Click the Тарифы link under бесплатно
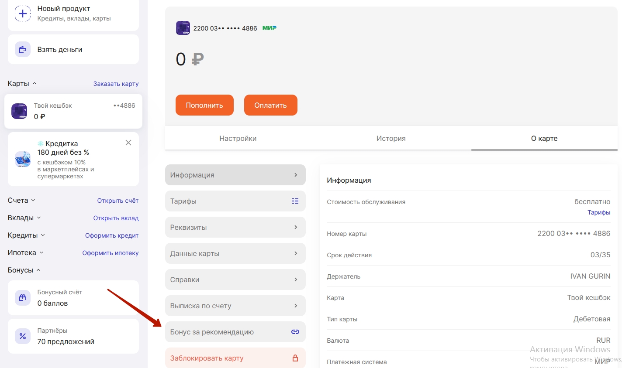The image size is (622, 368). pos(599,212)
